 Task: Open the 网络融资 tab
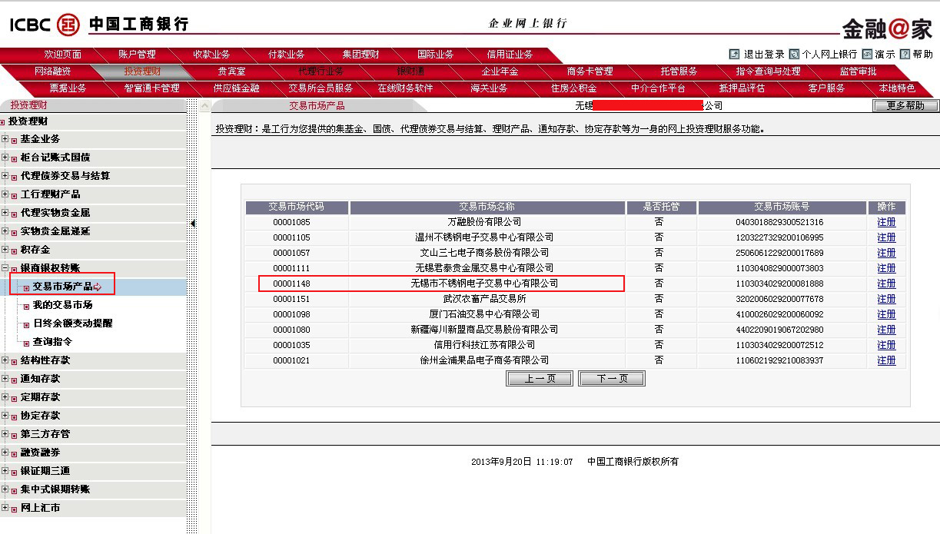[x=52, y=71]
